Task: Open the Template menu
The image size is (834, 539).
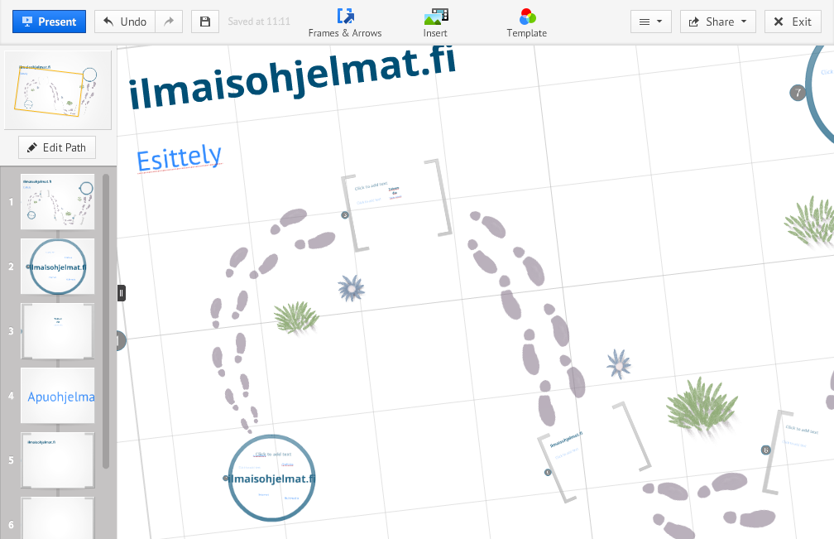Action: pos(526,23)
